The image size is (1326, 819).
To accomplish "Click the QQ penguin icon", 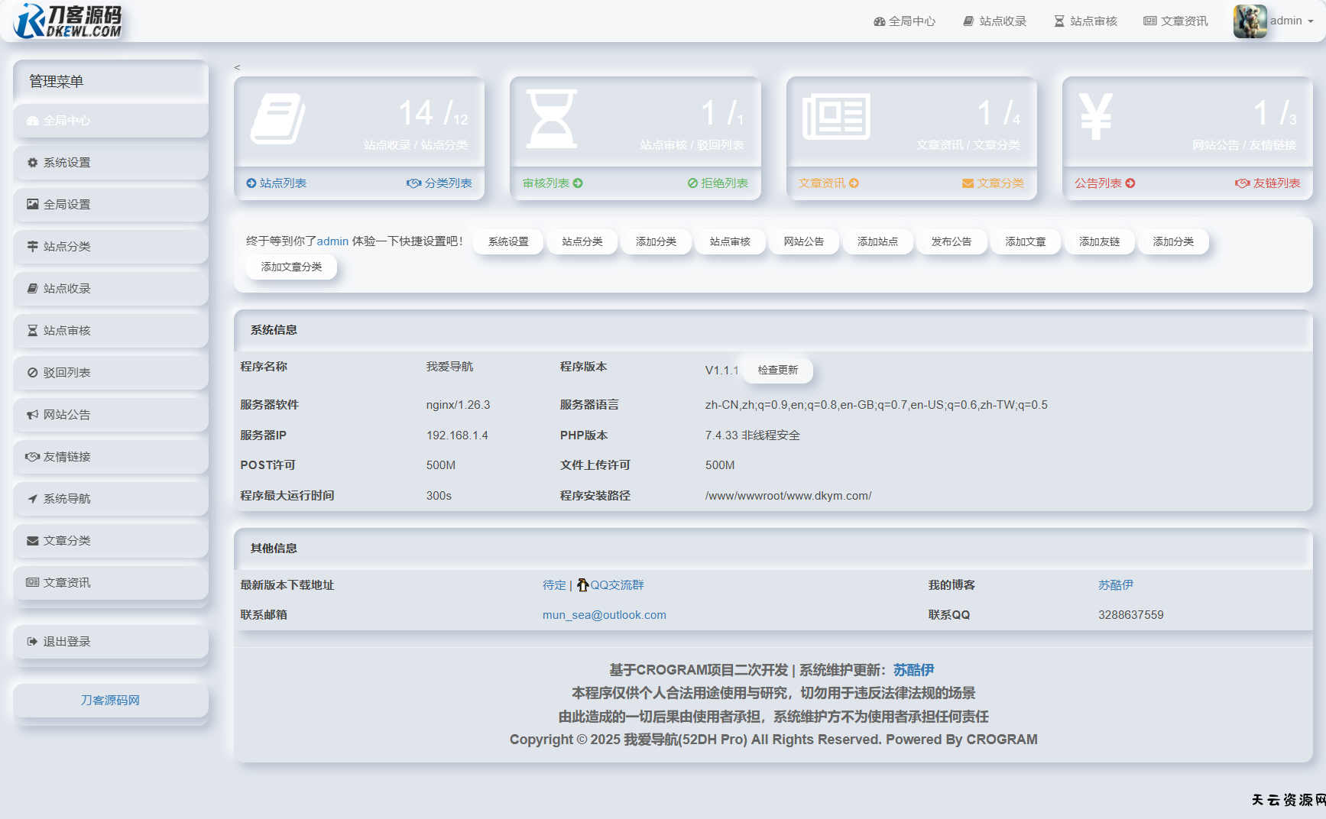I will [582, 585].
